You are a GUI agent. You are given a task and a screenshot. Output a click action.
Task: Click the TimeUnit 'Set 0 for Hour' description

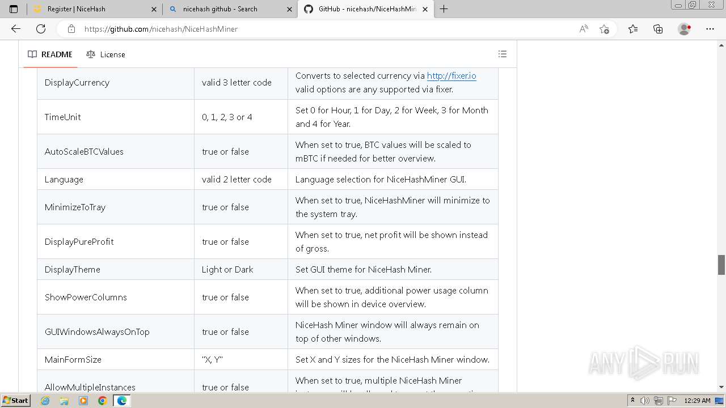point(392,117)
